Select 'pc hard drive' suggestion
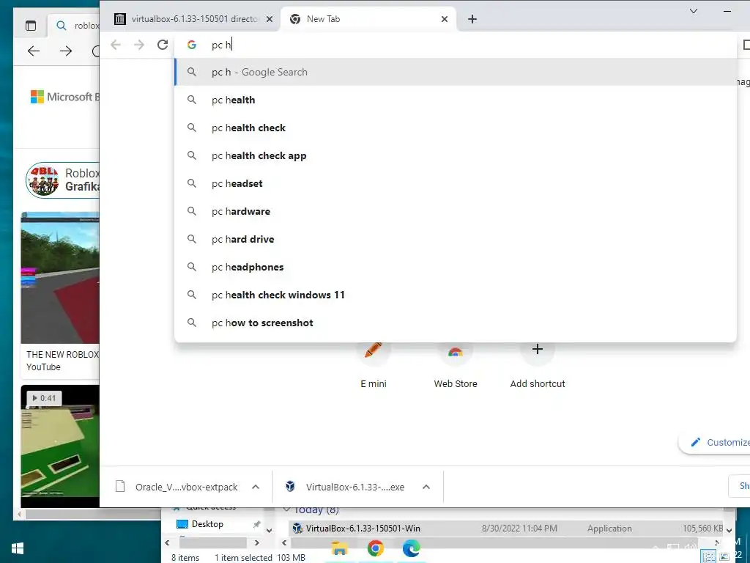 point(456,239)
